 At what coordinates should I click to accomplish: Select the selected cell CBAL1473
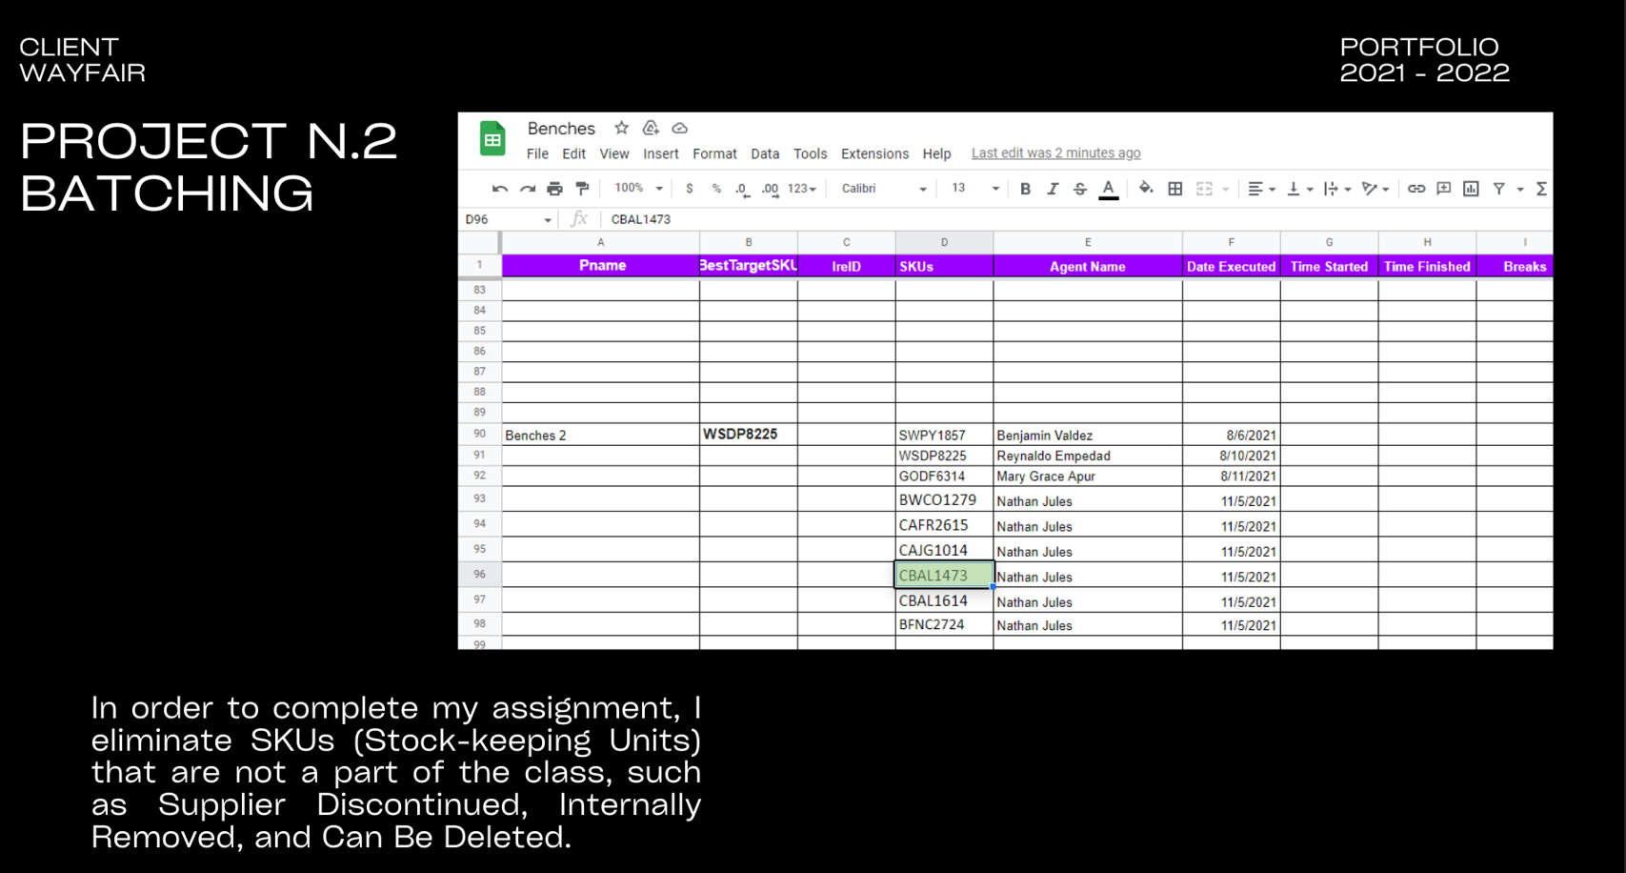click(944, 575)
